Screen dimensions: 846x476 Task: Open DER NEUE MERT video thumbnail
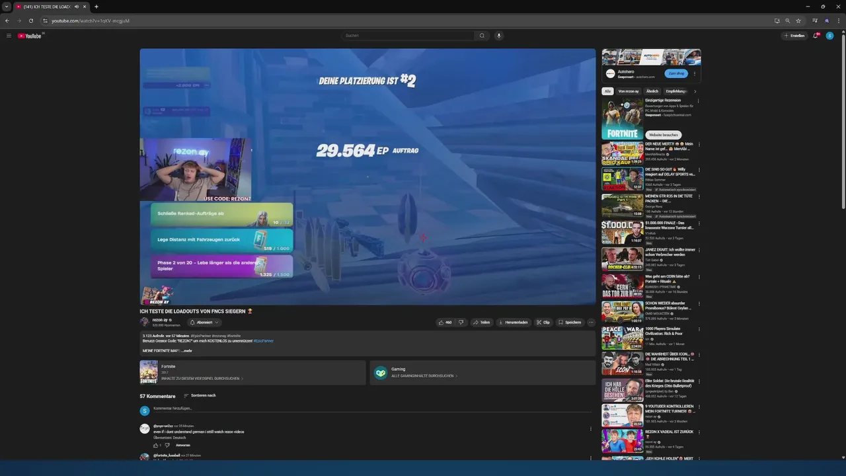coord(622,153)
